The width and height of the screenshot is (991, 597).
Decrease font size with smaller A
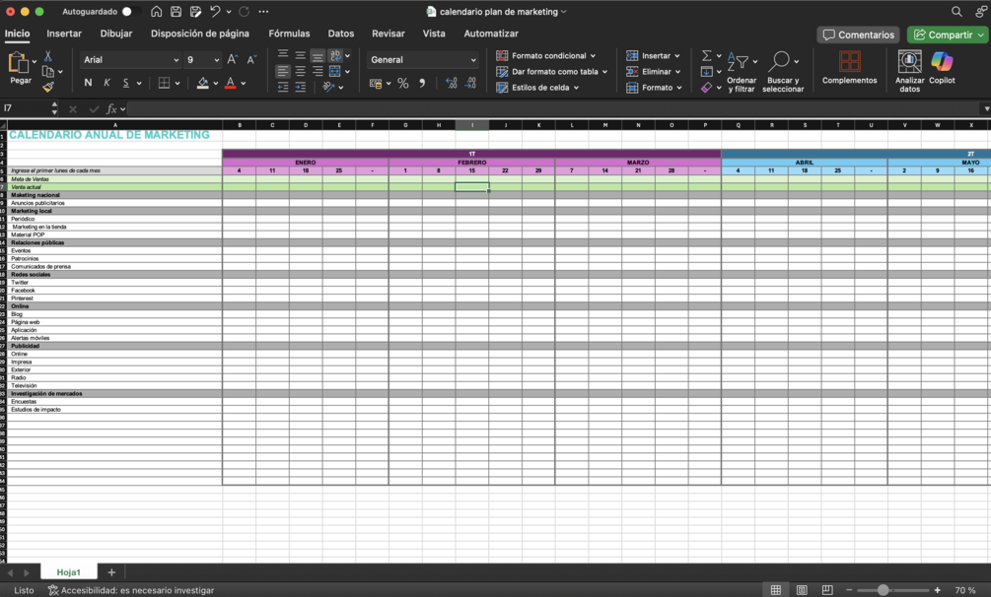pos(251,59)
